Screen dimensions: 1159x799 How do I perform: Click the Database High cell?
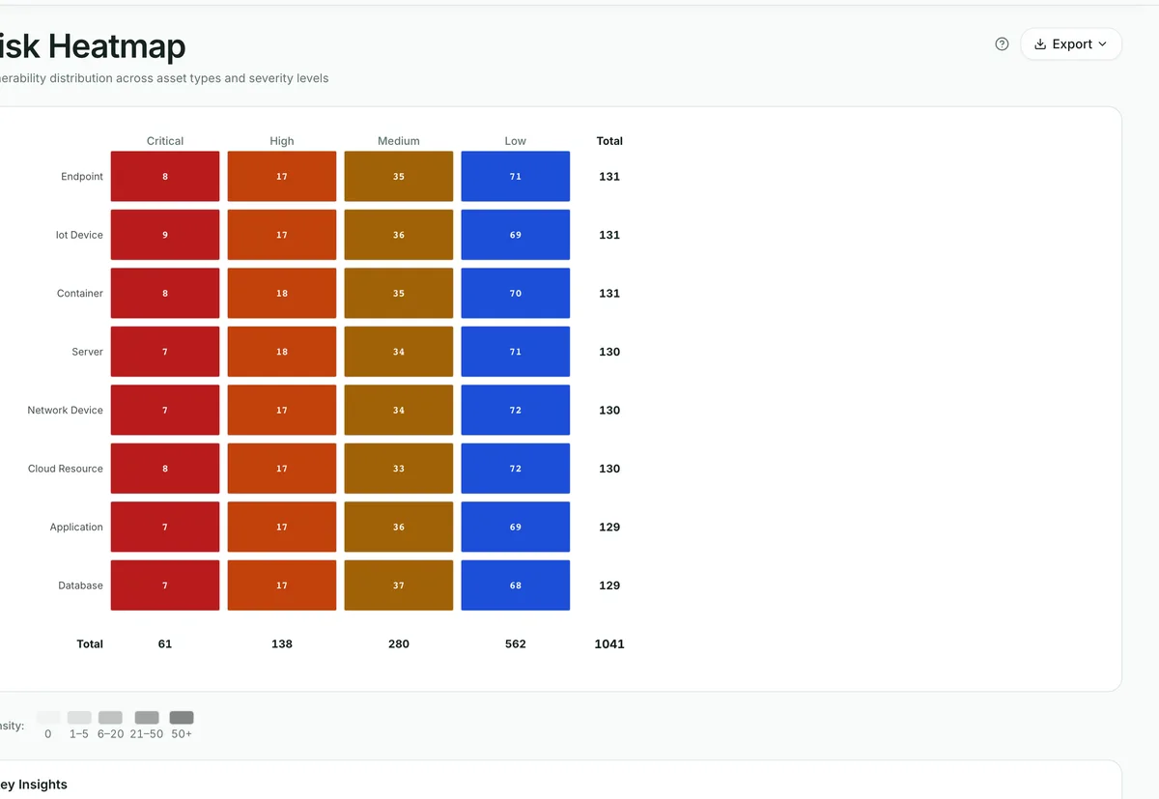(x=282, y=585)
